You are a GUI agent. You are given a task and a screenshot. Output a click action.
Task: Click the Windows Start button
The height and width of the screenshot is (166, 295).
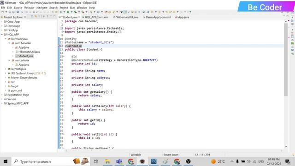tap(6, 161)
